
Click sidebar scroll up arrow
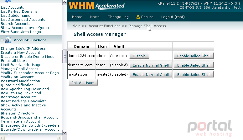[x=65, y=2]
